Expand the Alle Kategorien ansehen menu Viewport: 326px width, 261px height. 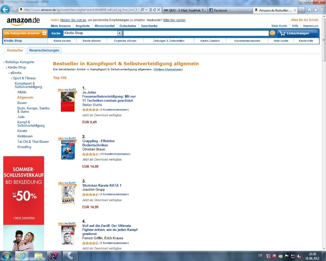click(x=25, y=33)
